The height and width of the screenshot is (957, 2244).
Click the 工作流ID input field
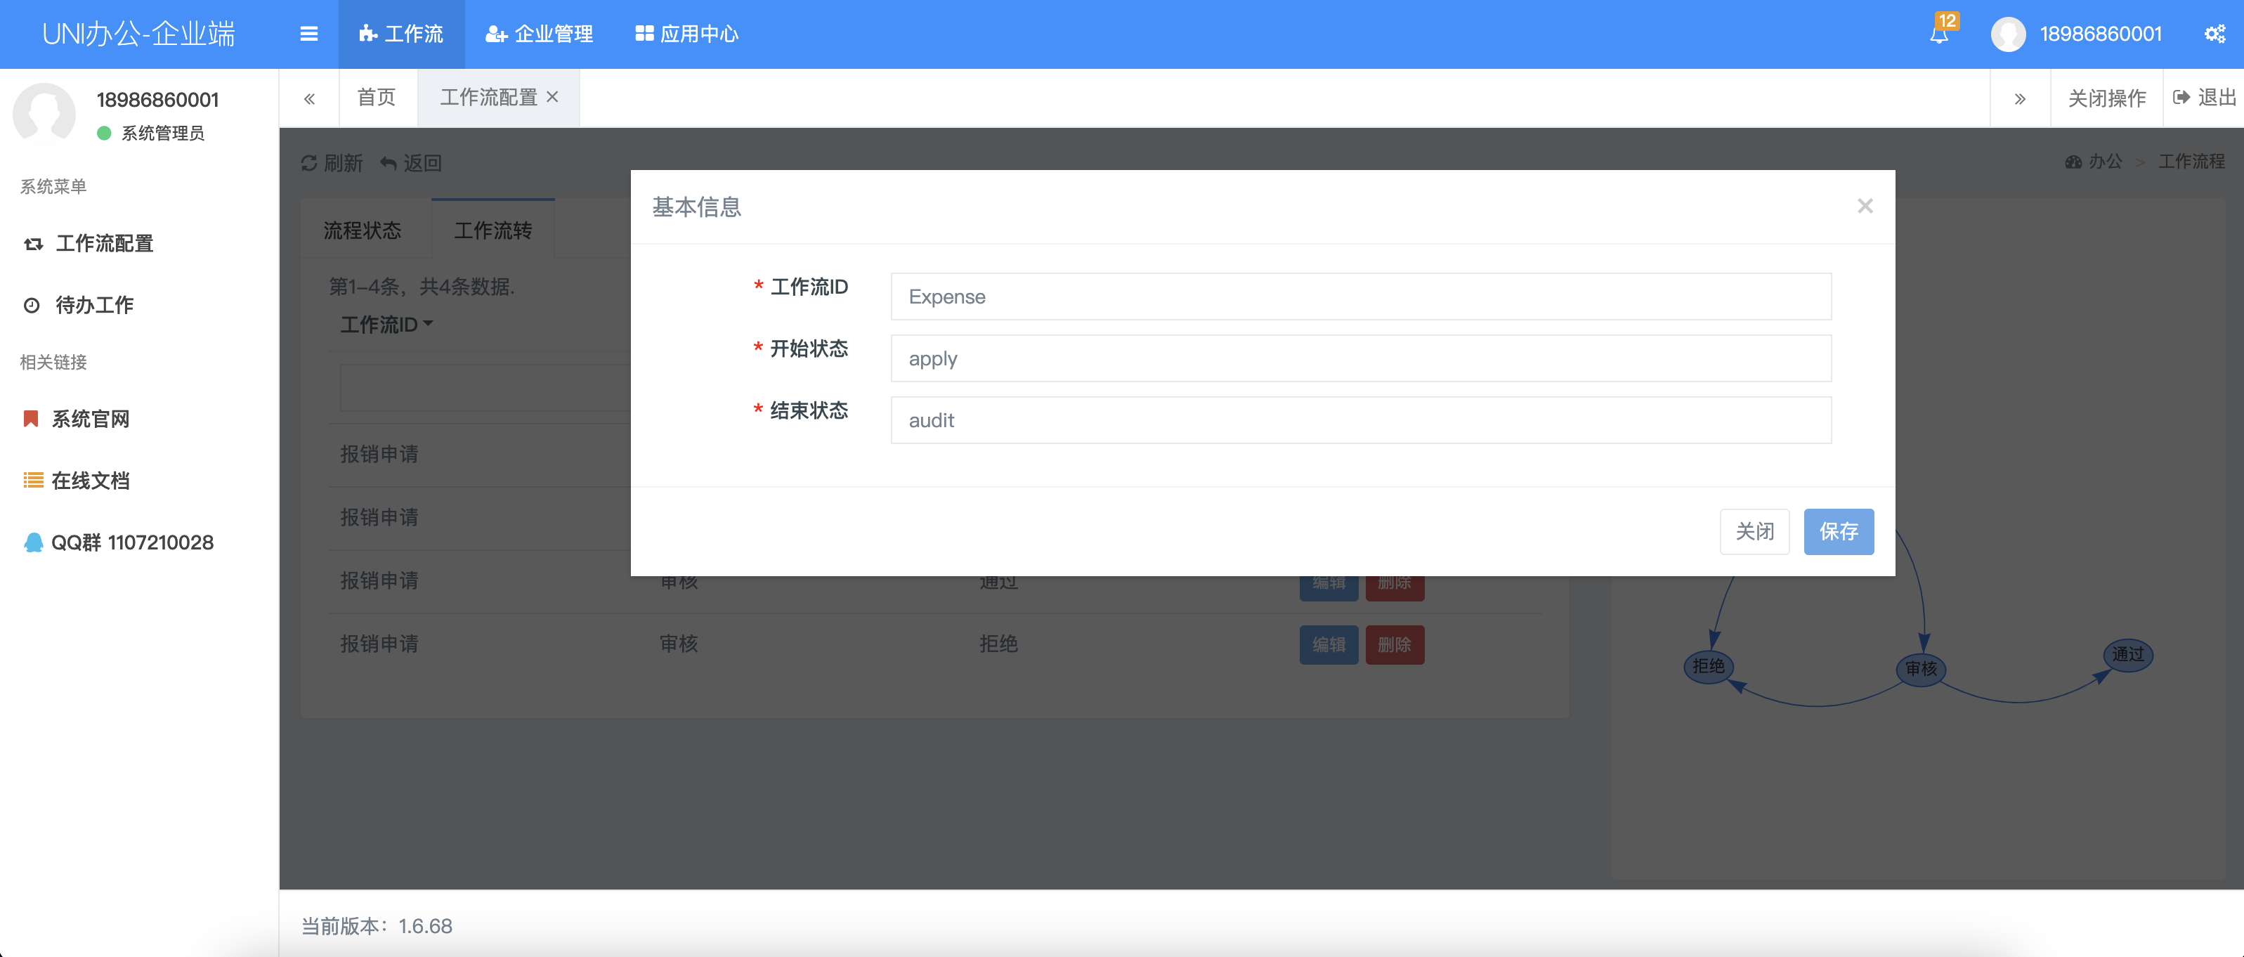click(1359, 297)
